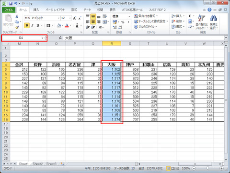Click the zoom slider handle
The image size is (230, 173).
[207, 168]
